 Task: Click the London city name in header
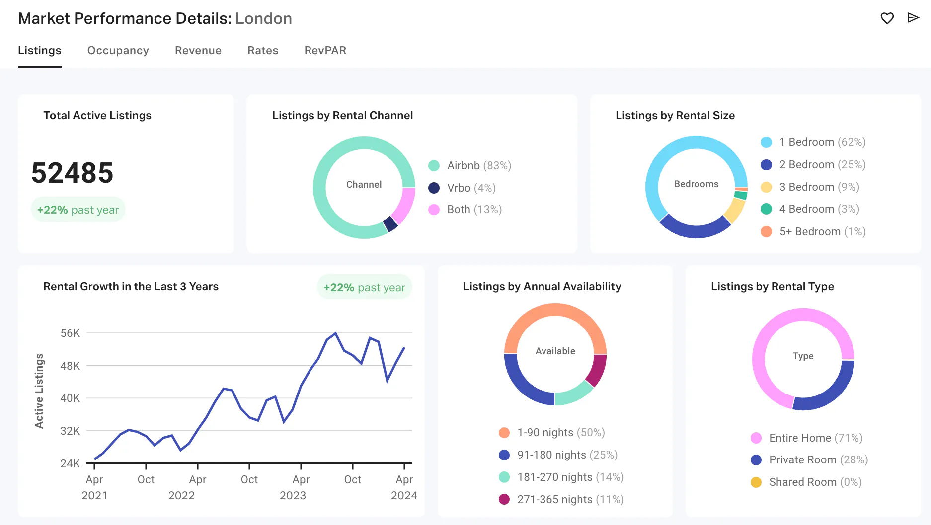pyautogui.click(x=264, y=18)
